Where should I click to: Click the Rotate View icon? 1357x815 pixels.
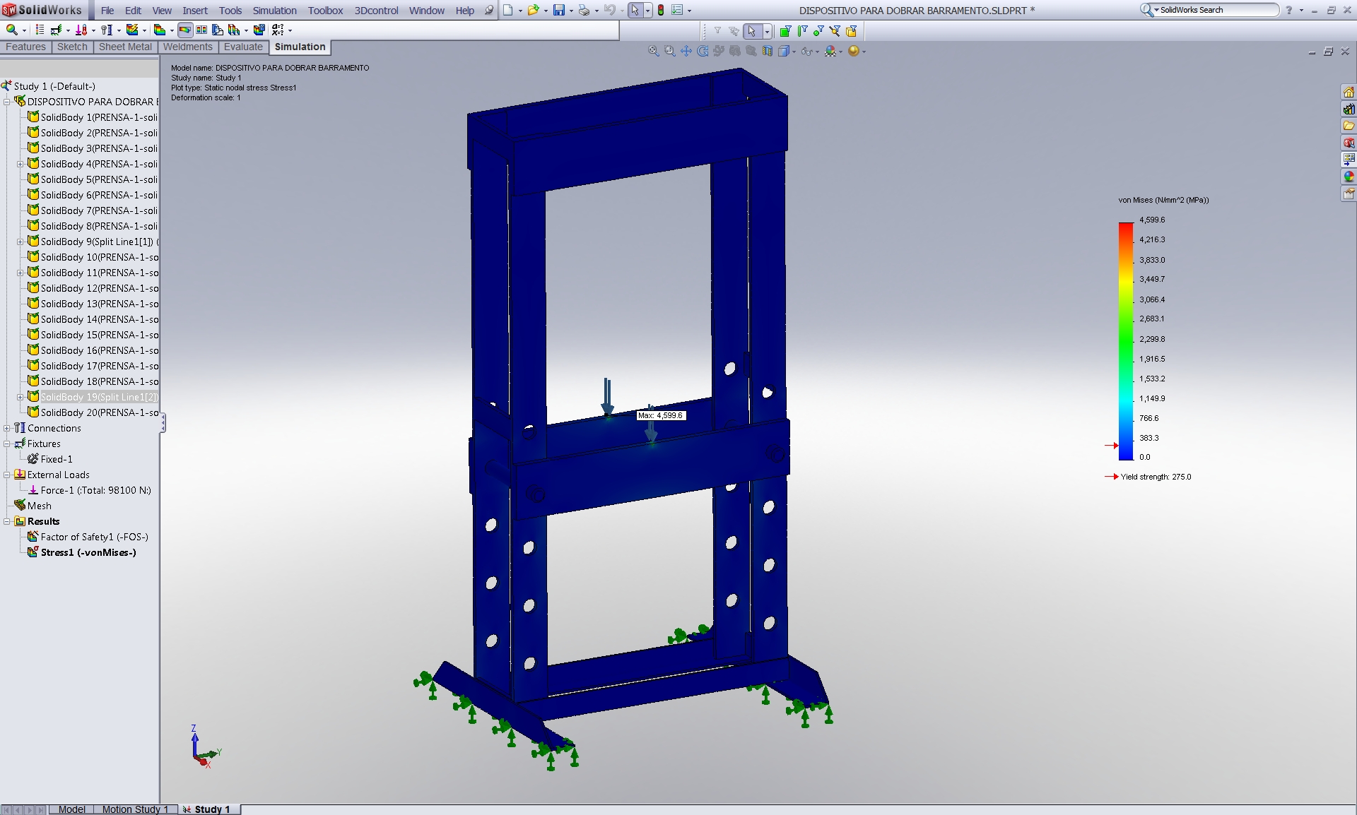(x=703, y=51)
